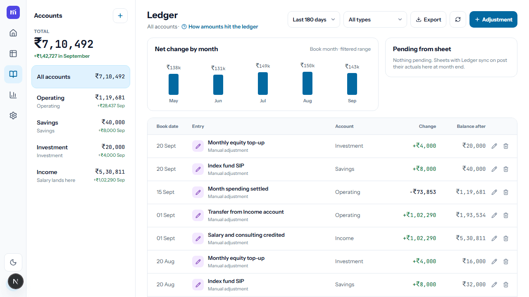The height and width of the screenshot is (297, 529).
Task: Click the Aug bar in the chart
Action: pos(307,83)
